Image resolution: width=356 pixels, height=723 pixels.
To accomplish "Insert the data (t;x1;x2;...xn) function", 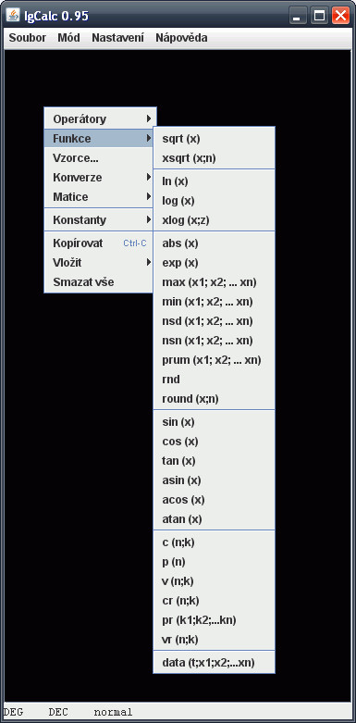I will pos(215,663).
